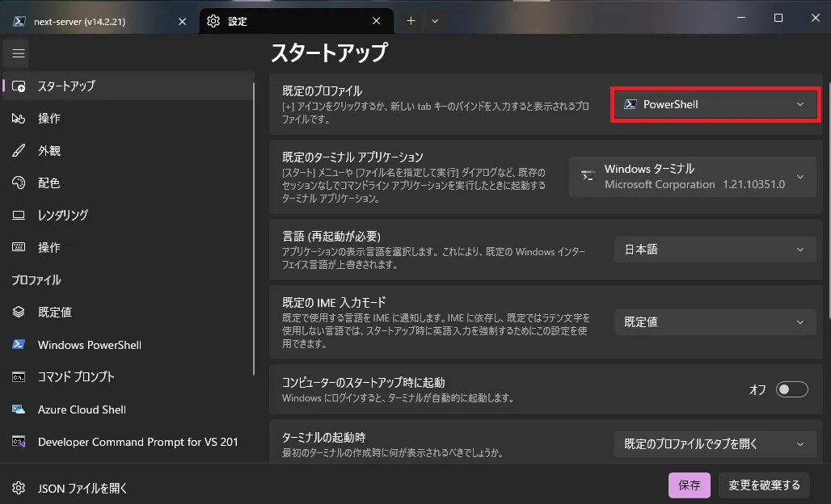Minimize the Windows Terminal window
Screen dimensions: 831x504
tap(741, 18)
